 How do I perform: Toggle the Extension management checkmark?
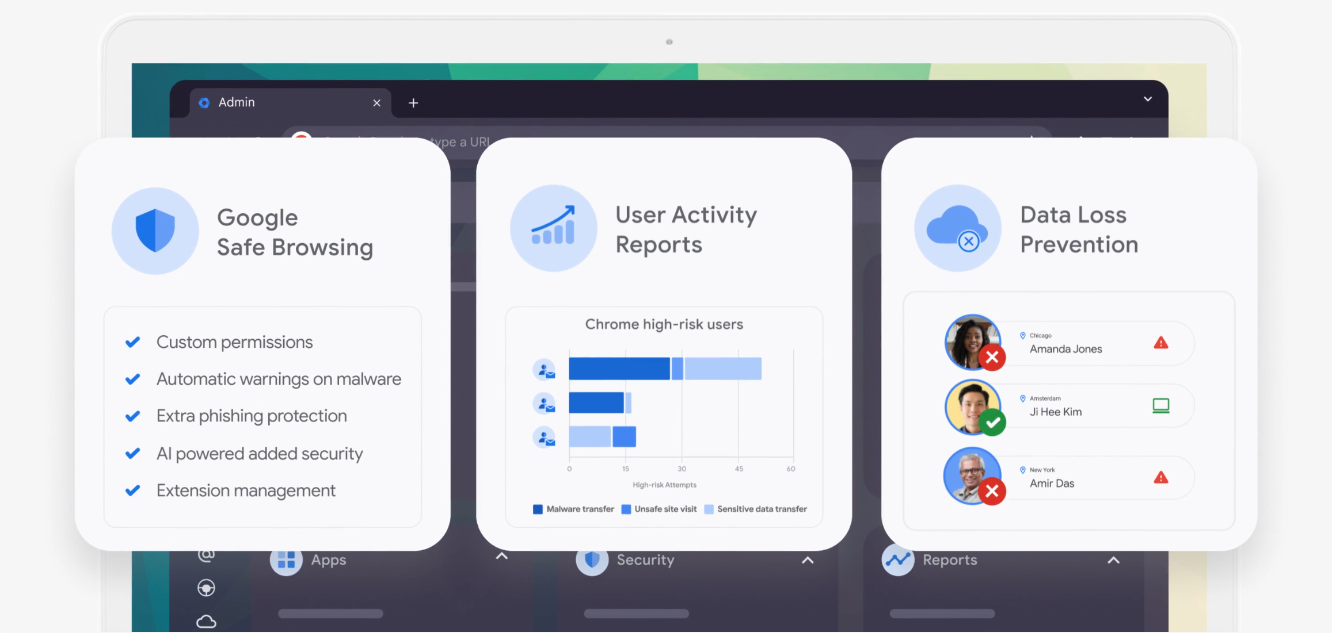click(133, 490)
